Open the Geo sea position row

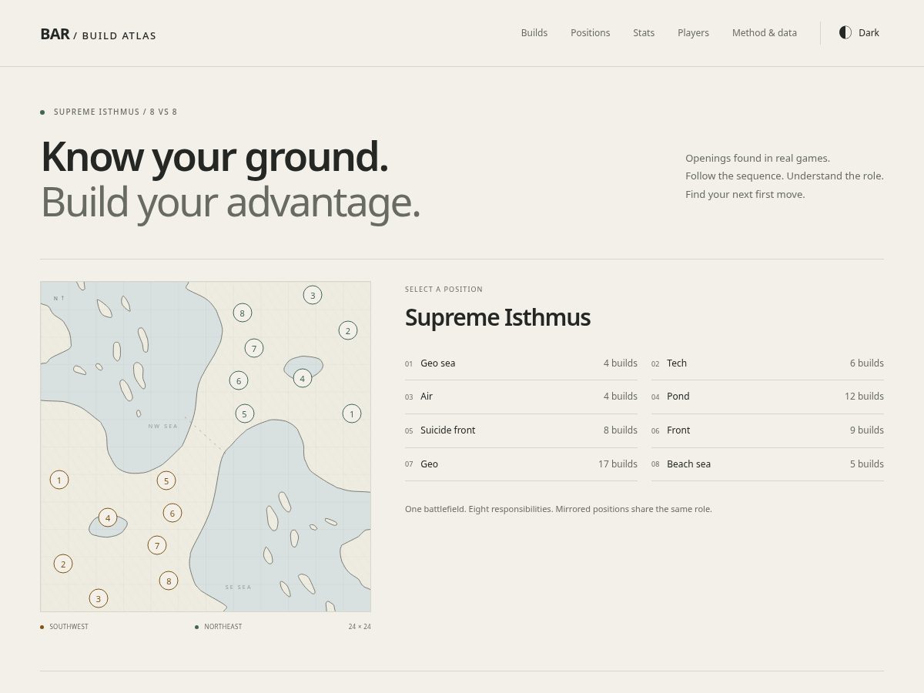[521, 363]
